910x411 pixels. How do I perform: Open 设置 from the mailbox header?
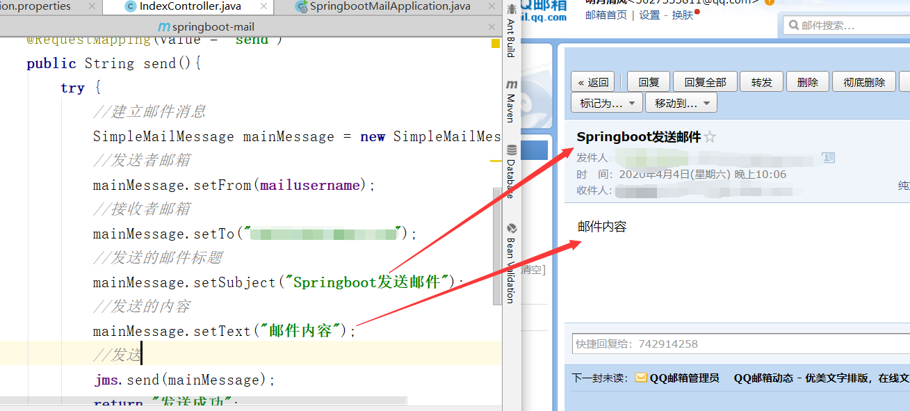pyautogui.click(x=648, y=15)
